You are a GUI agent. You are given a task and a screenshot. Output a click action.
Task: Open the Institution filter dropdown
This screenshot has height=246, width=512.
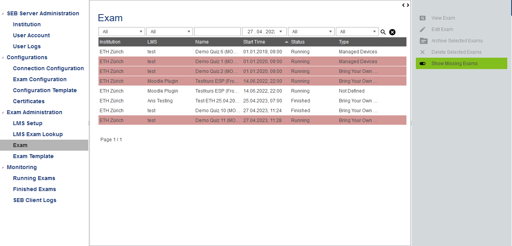[x=122, y=32]
